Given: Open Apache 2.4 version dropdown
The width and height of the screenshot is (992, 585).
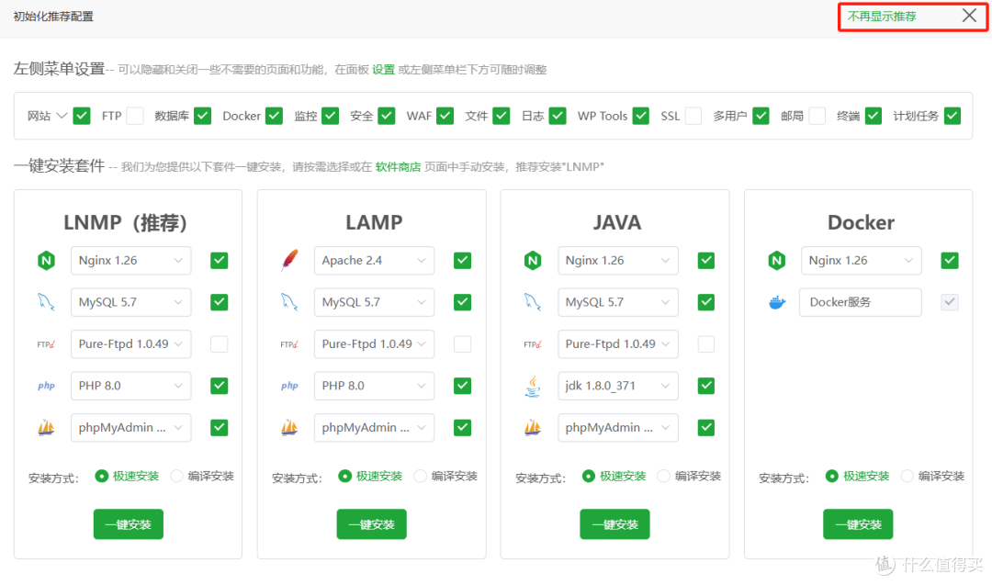Looking at the screenshot, I should click(x=374, y=261).
